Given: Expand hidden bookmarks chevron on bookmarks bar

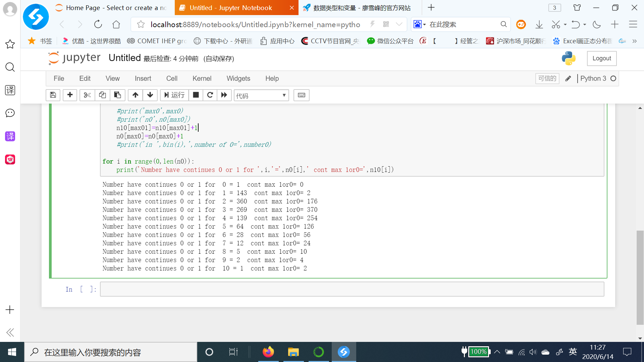Looking at the screenshot, I should coord(634,41).
